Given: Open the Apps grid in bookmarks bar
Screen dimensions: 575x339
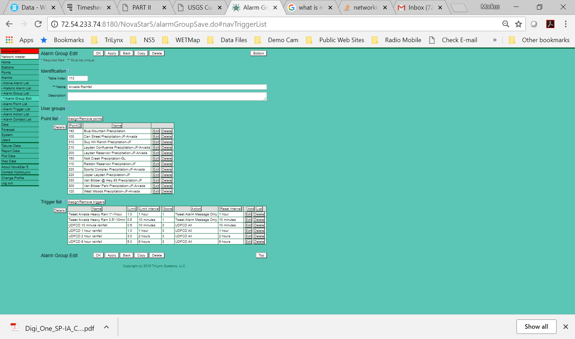Looking at the screenshot, I should pos(9,40).
